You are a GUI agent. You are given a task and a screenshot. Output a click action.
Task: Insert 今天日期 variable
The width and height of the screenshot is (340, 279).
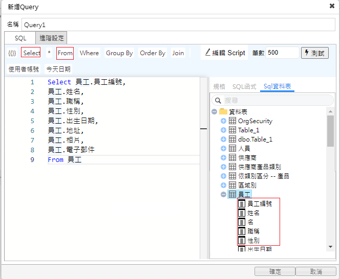58,69
